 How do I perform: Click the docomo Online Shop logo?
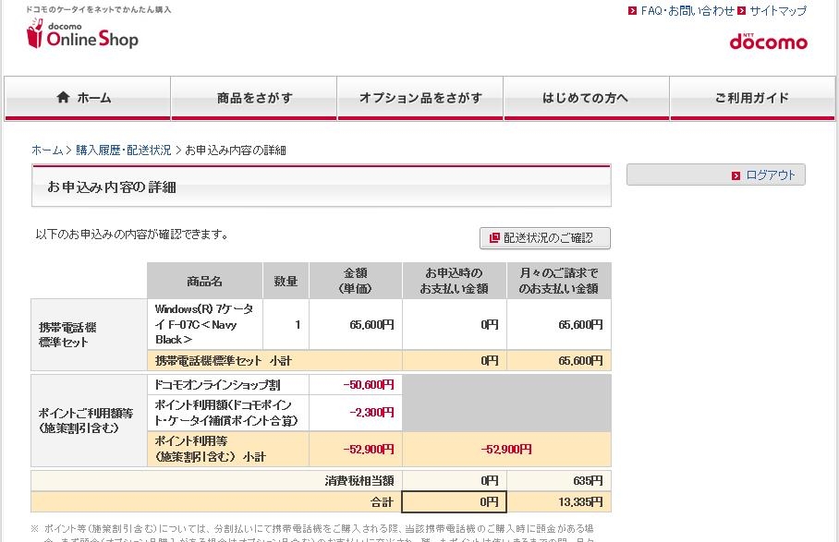click(82, 33)
